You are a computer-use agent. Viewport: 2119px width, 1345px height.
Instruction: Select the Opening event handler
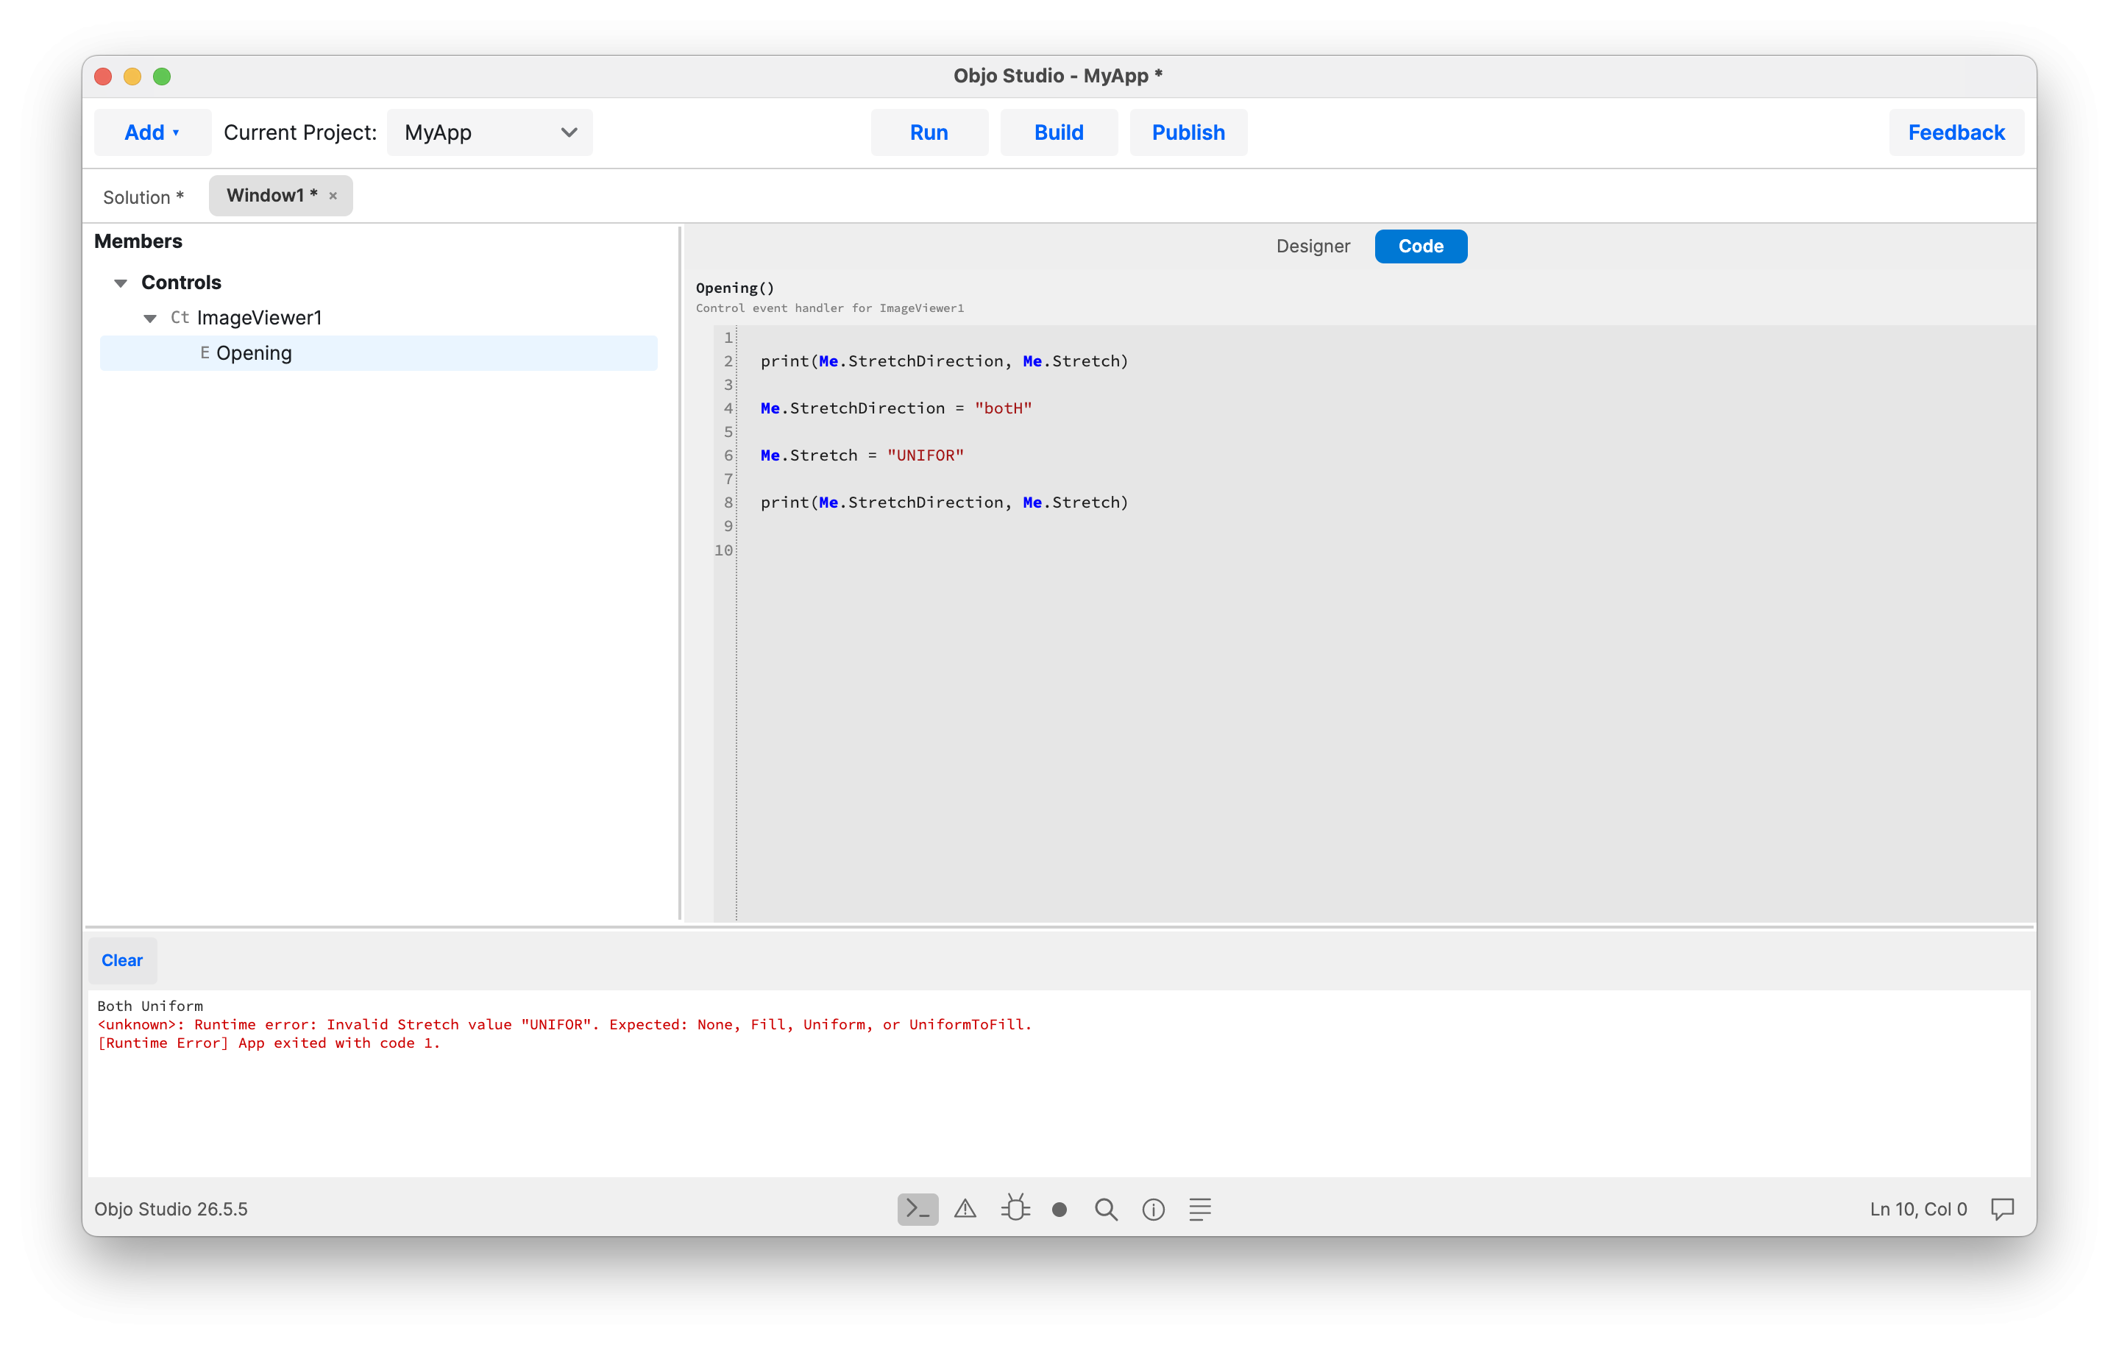[x=378, y=352]
